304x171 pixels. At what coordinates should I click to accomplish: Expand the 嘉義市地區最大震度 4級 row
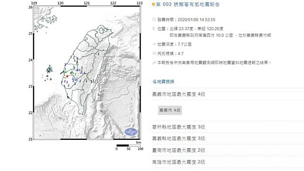tap(228, 94)
